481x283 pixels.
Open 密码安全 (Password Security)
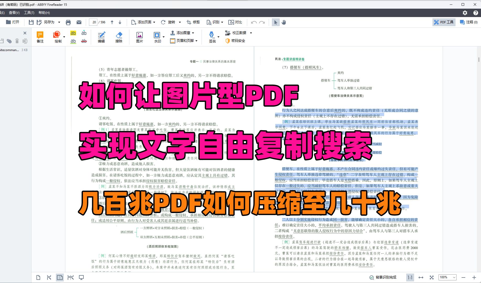click(x=235, y=41)
